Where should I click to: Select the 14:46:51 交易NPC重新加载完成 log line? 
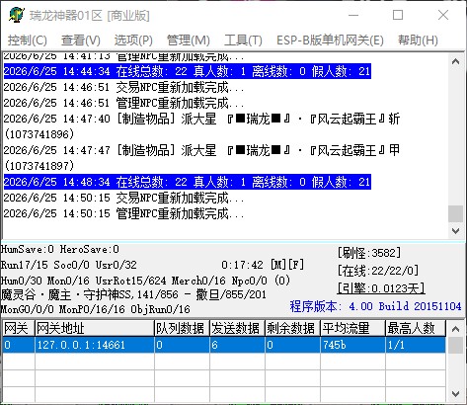(123, 87)
